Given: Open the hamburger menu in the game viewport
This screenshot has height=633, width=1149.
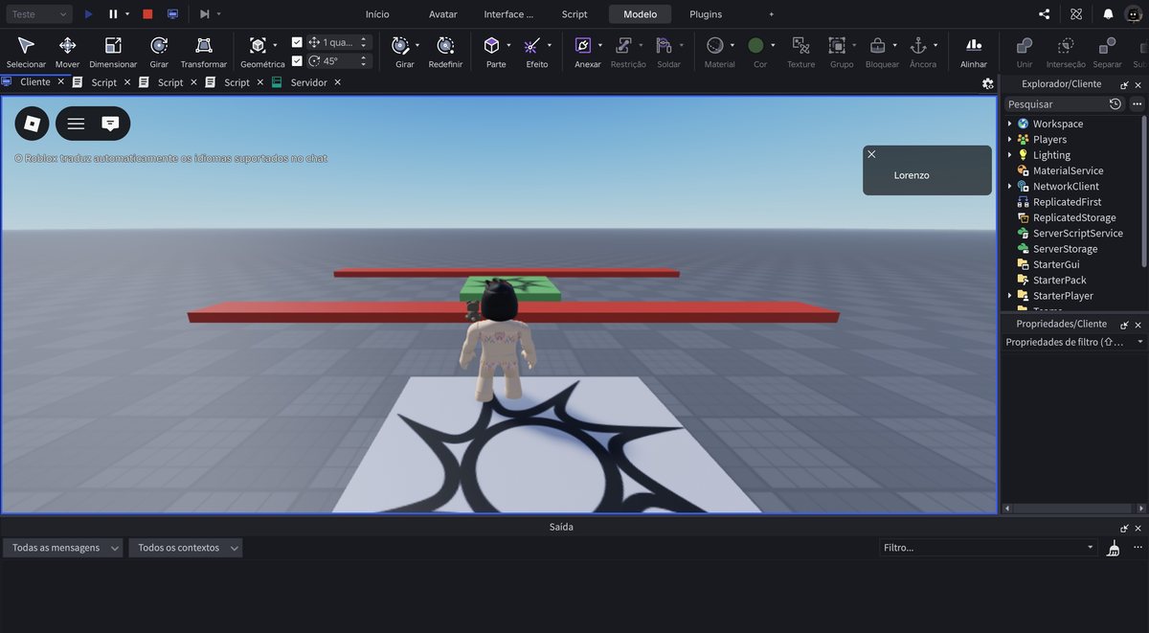Looking at the screenshot, I should [x=76, y=124].
